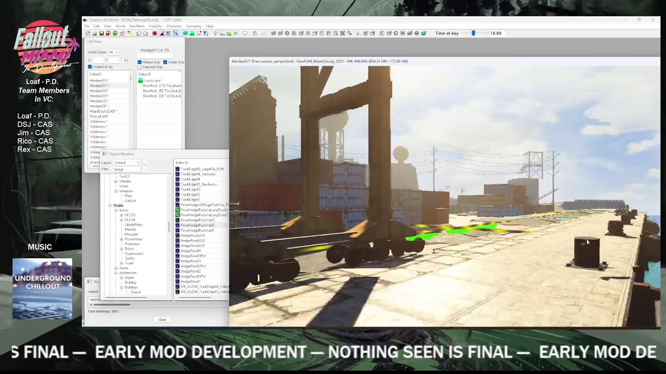This screenshot has width=666, height=374.
Task: Click the icon beside HedgeRow04
Action: (177, 251)
